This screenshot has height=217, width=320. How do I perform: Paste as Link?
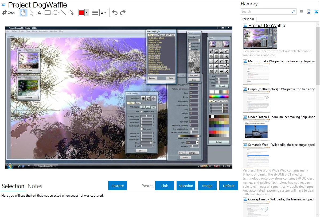[165, 186]
